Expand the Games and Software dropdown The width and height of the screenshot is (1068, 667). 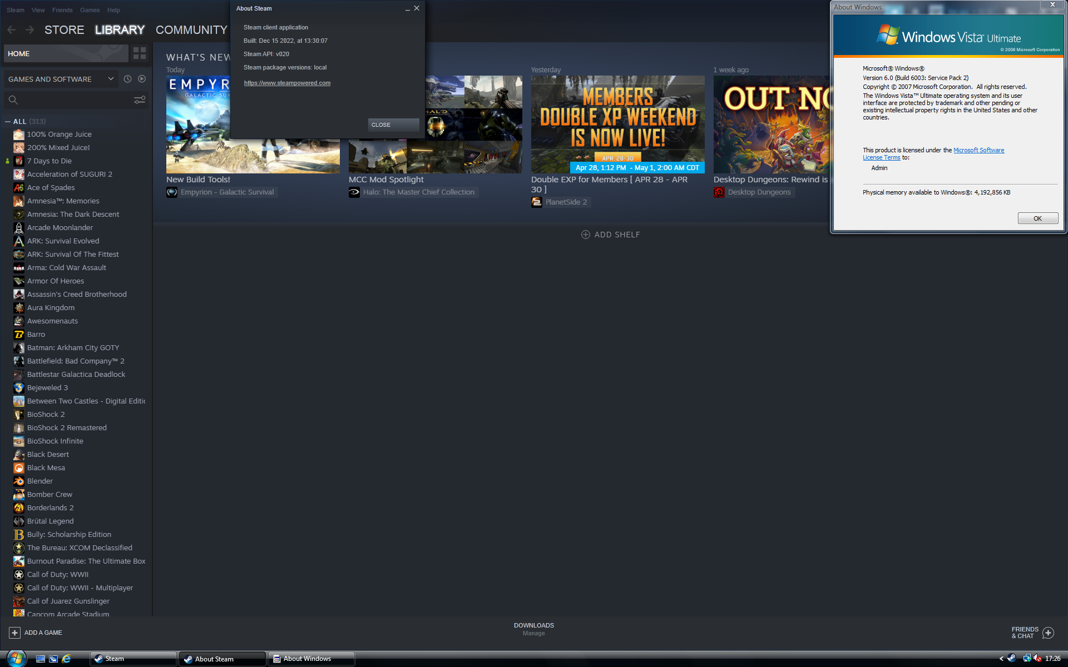111,79
